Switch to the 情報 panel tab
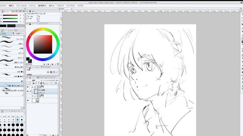243x136 pixels. point(32,11)
